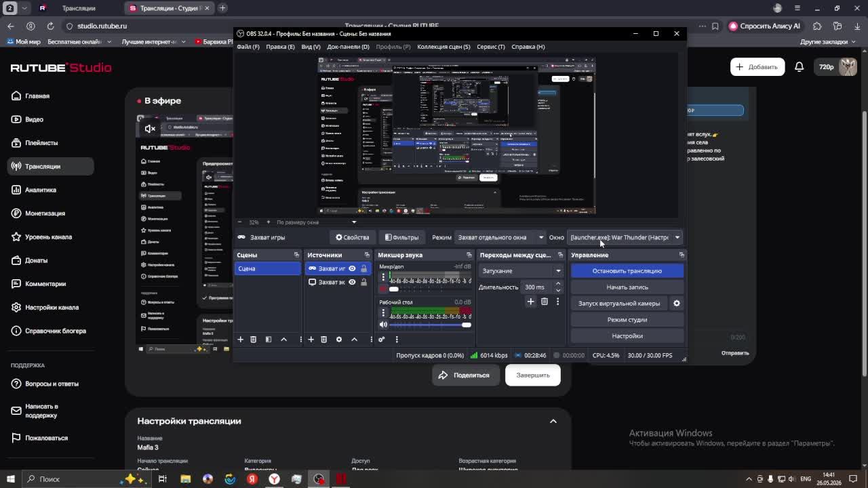Open scene filters icon in Scenes toolbar

click(269, 339)
